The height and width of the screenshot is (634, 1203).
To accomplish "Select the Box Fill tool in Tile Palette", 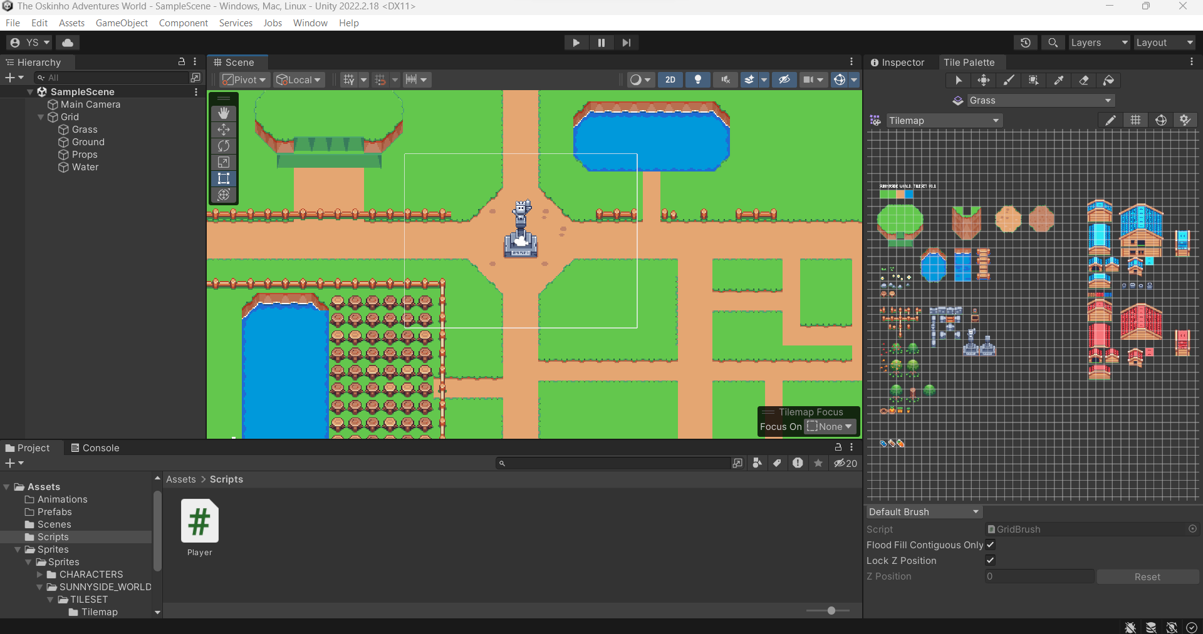I will [x=1034, y=80].
